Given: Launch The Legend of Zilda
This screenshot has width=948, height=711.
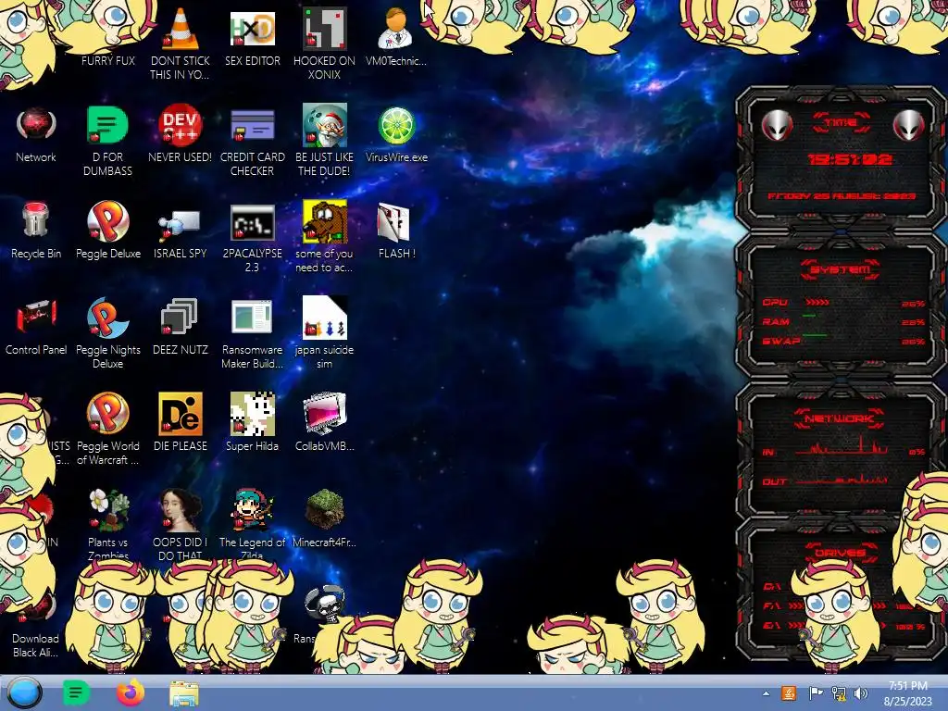Looking at the screenshot, I should 252,524.
